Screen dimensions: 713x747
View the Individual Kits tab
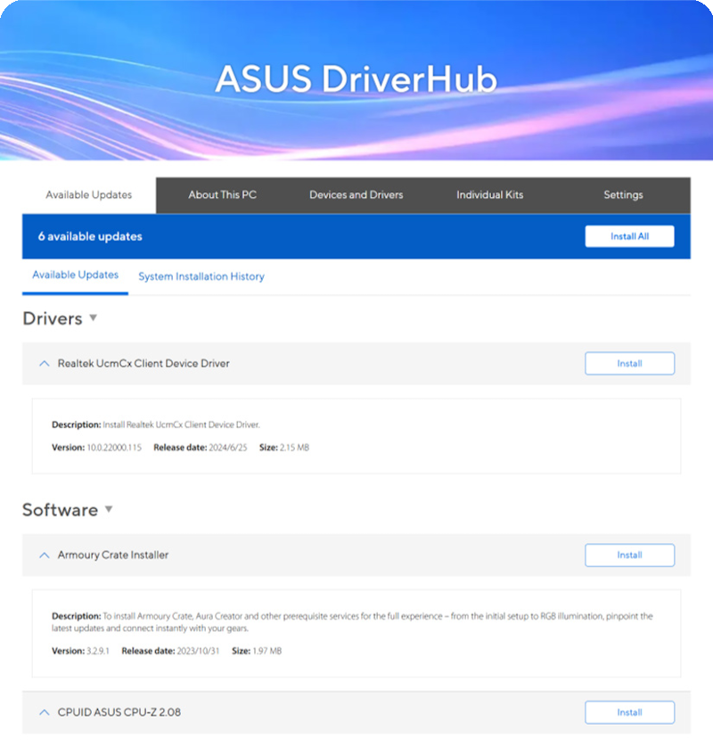pyautogui.click(x=489, y=195)
